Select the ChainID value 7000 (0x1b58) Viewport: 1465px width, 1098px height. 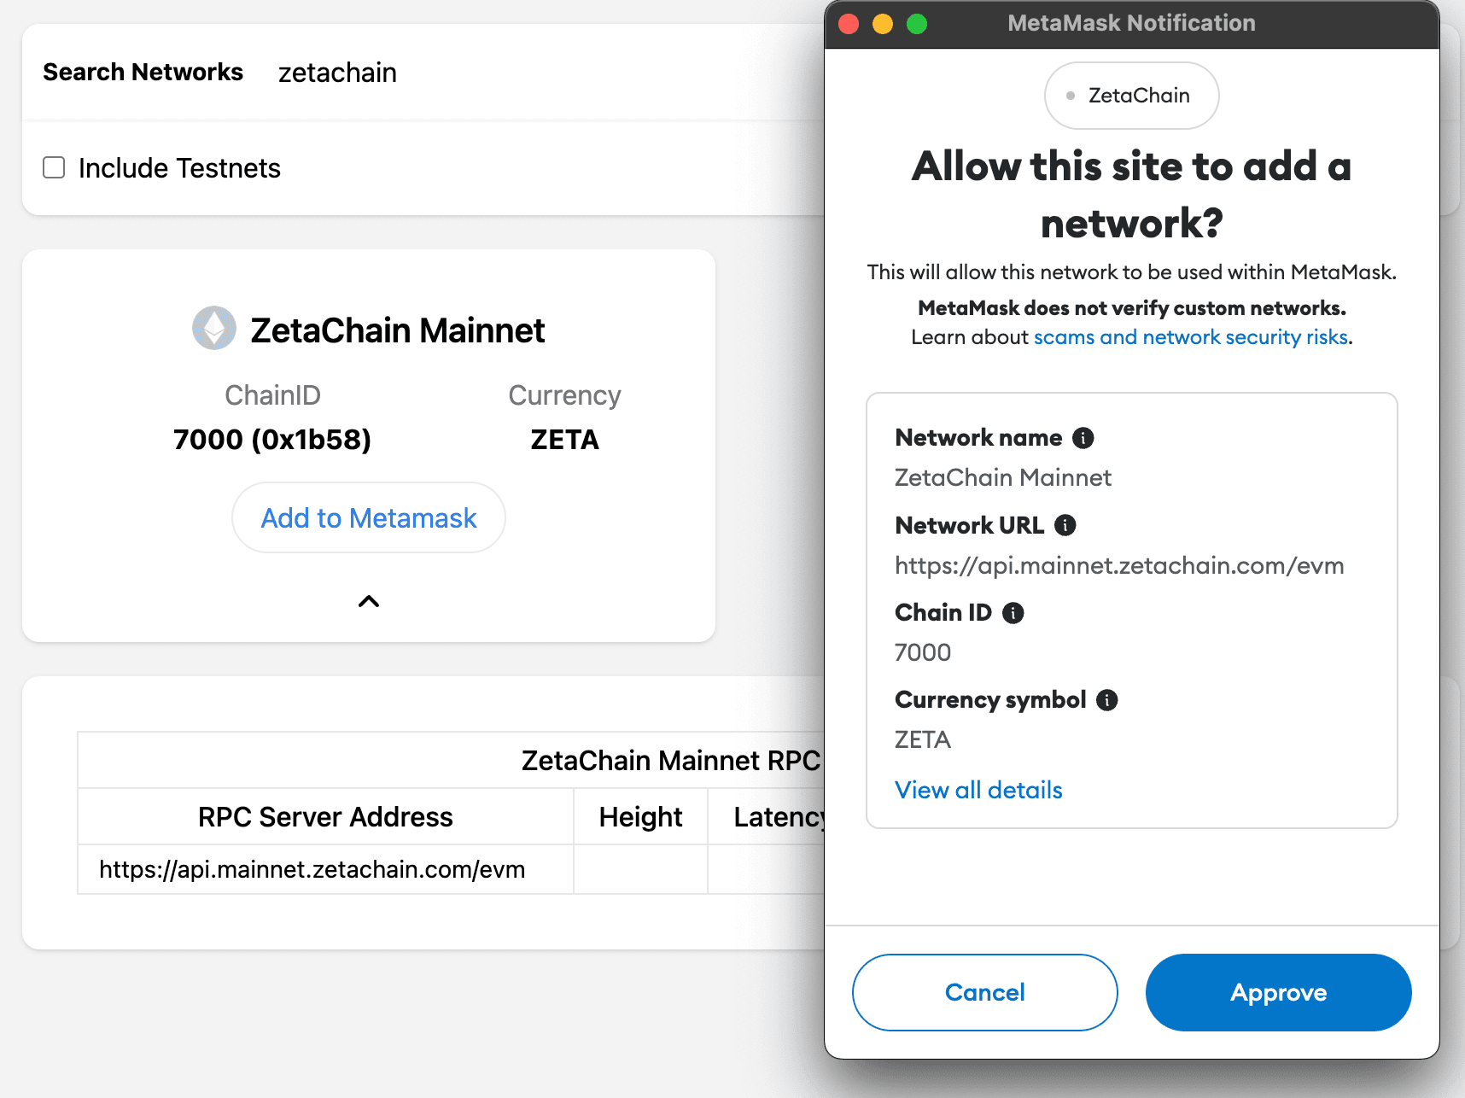click(271, 439)
